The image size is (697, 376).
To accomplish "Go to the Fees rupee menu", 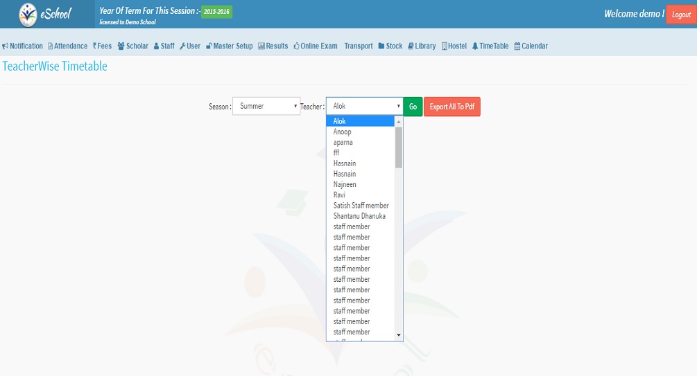I will [102, 46].
